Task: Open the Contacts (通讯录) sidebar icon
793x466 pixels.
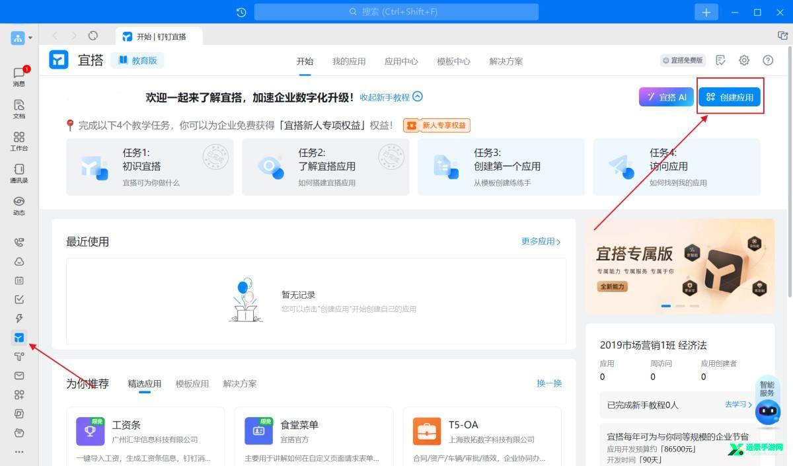Action: coord(19,173)
